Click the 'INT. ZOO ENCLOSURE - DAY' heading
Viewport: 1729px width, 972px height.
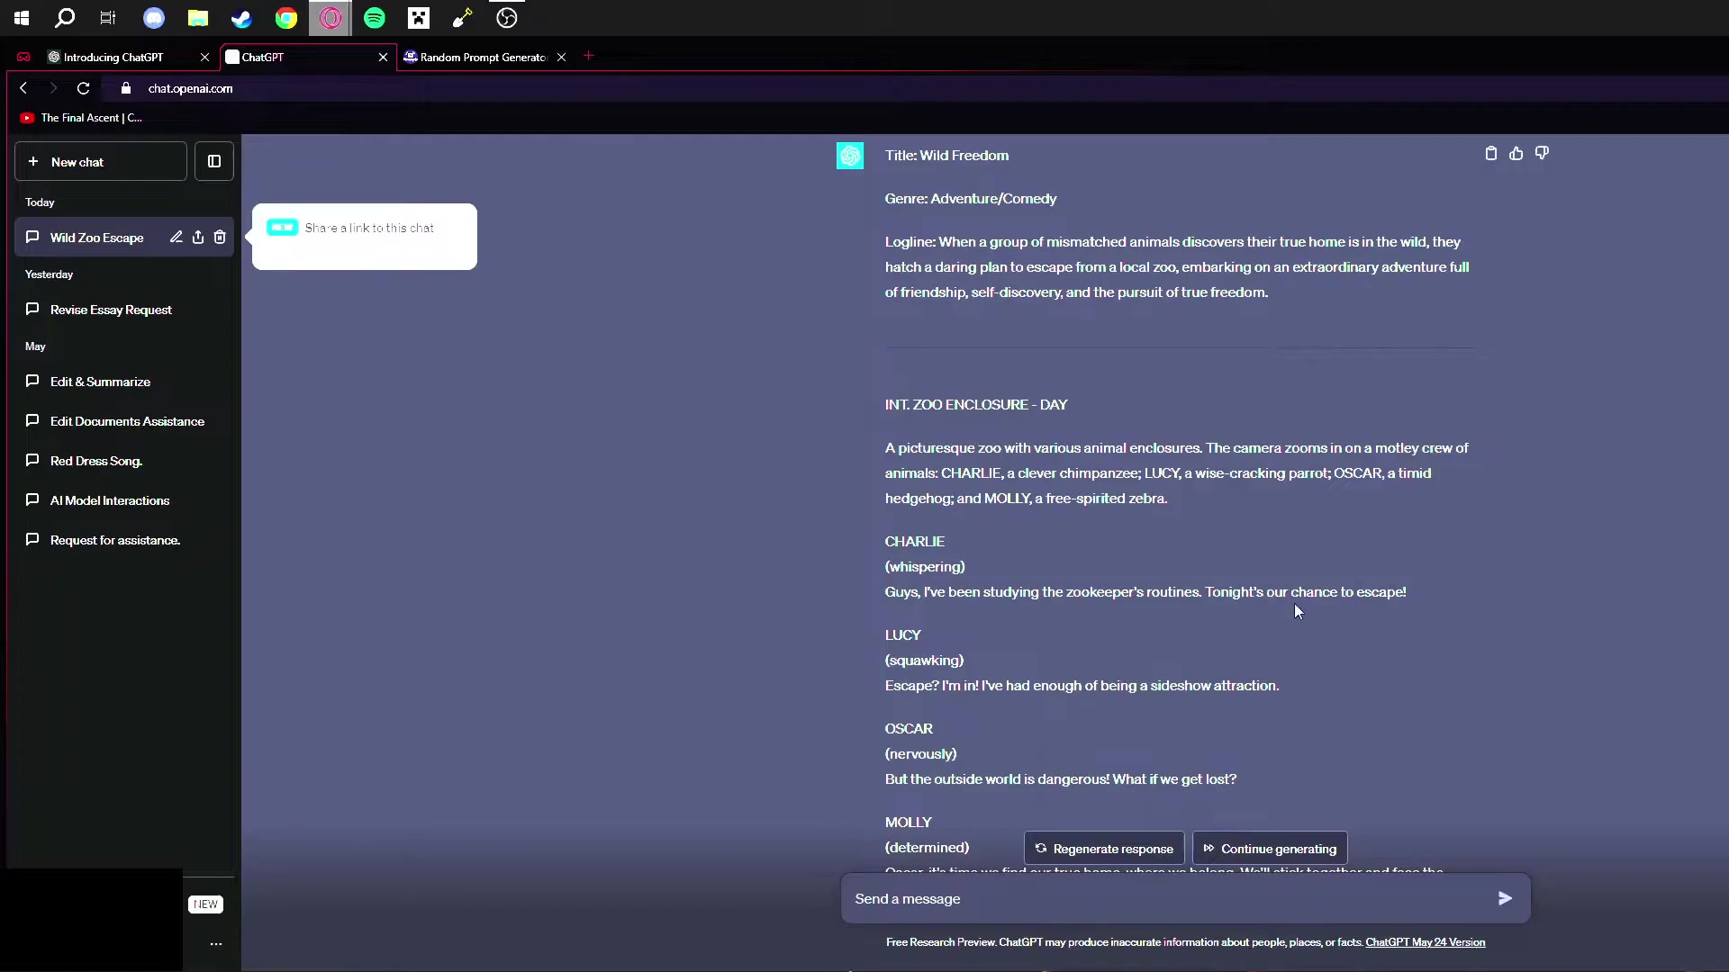point(976,405)
